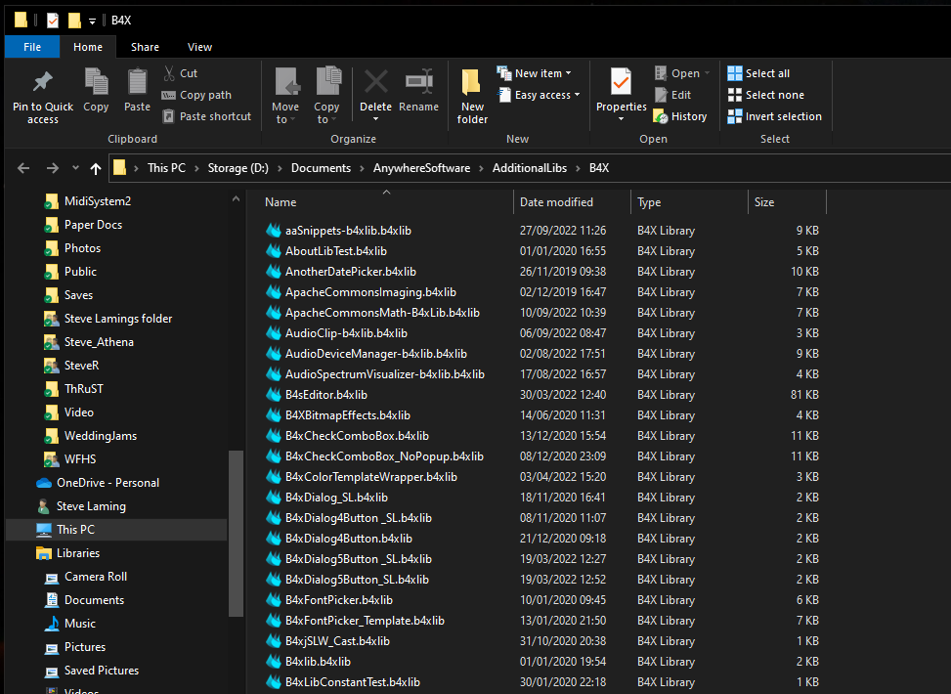The height and width of the screenshot is (694, 951).
Task: Switch to the View ribbon tab
Action: point(199,47)
